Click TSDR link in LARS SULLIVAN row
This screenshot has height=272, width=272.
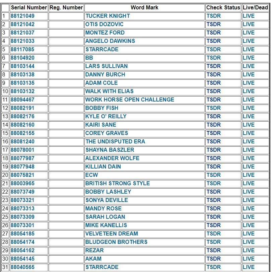(213, 66)
